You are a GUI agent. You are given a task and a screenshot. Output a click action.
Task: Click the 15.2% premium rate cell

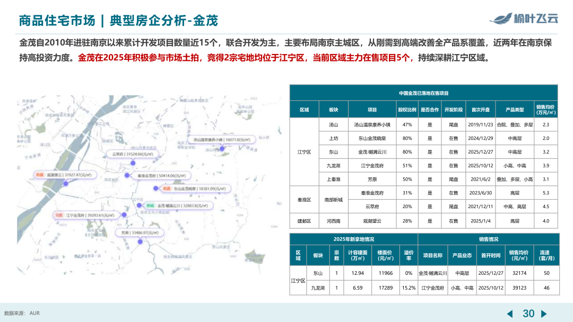[409, 288]
